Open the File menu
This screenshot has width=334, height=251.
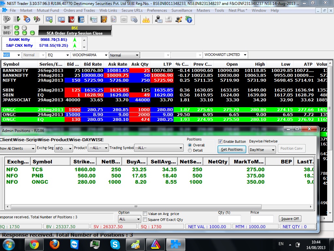(x=13, y=10)
